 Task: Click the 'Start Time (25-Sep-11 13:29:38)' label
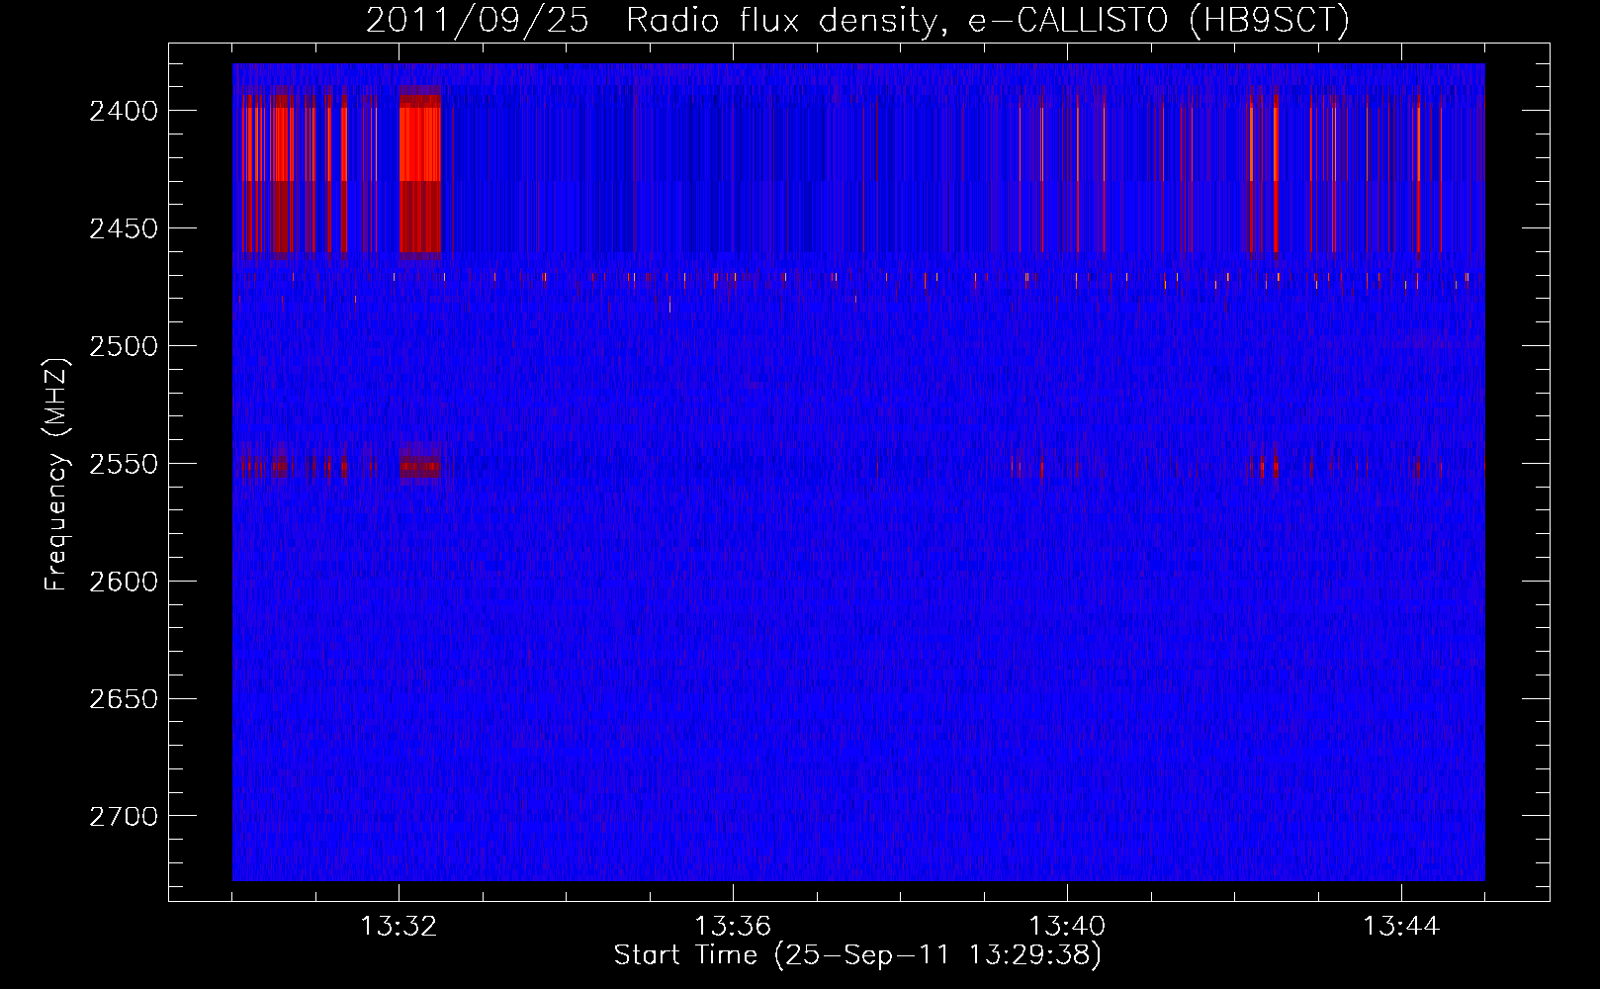click(857, 955)
